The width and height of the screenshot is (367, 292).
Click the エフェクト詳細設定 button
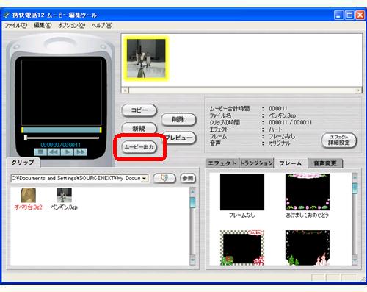tap(339, 140)
